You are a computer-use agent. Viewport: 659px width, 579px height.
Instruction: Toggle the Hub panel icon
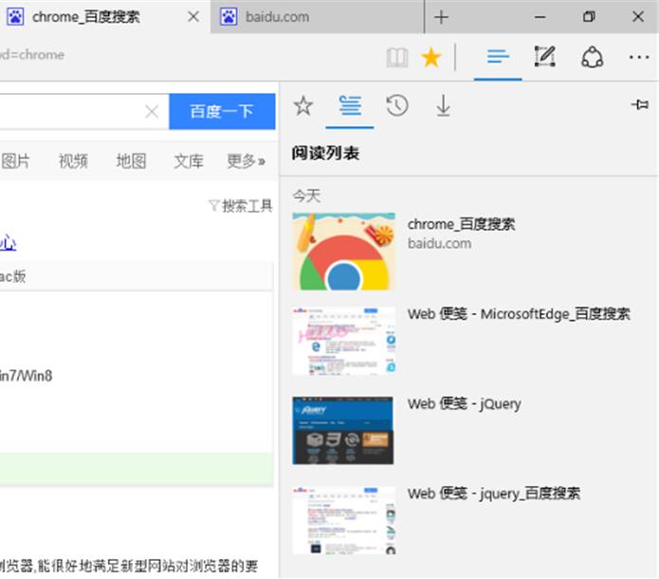click(x=498, y=56)
